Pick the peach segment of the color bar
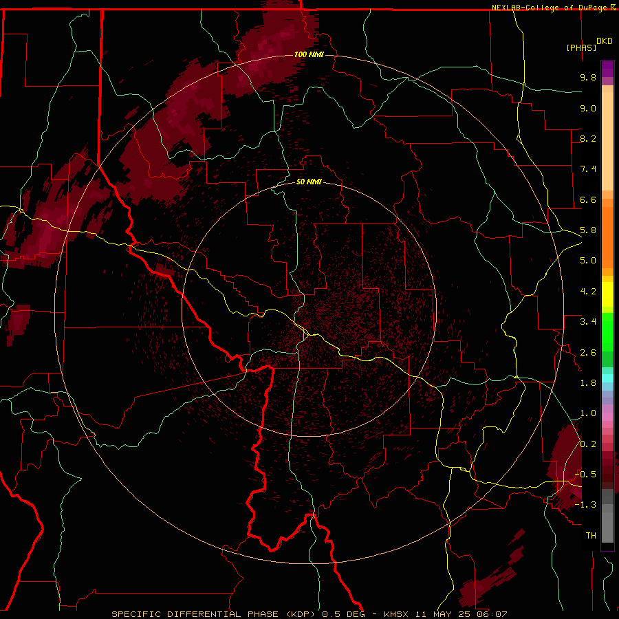Screen dimensions: 619x619 [x=607, y=141]
